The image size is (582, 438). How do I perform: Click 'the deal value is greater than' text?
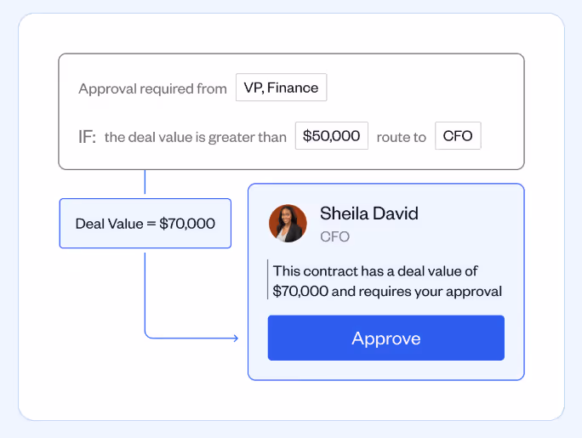tap(195, 138)
